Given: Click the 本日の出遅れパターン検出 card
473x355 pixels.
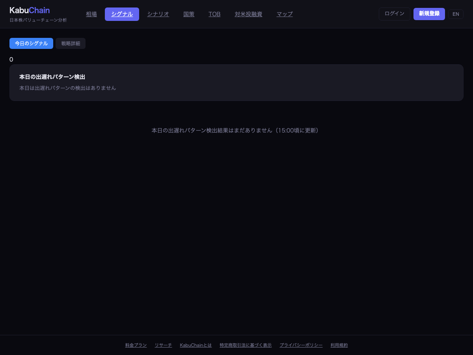Looking at the screenshot, I should coord(236,82).
